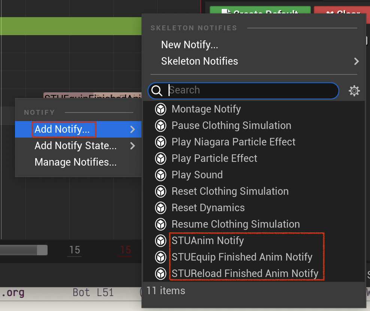Screen dimensions: 370x311
Task: Click the Play Sound notify icon
Action: (161, 175)
